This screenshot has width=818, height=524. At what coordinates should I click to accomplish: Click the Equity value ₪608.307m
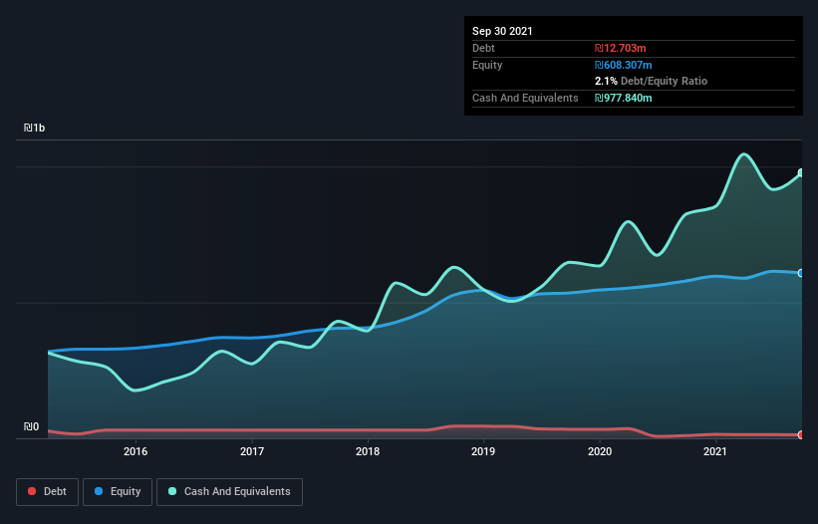click(624, 65)
